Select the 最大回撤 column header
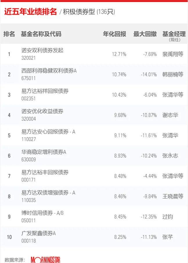The height and width of the screenshot is (263, 188). (145, 34)
